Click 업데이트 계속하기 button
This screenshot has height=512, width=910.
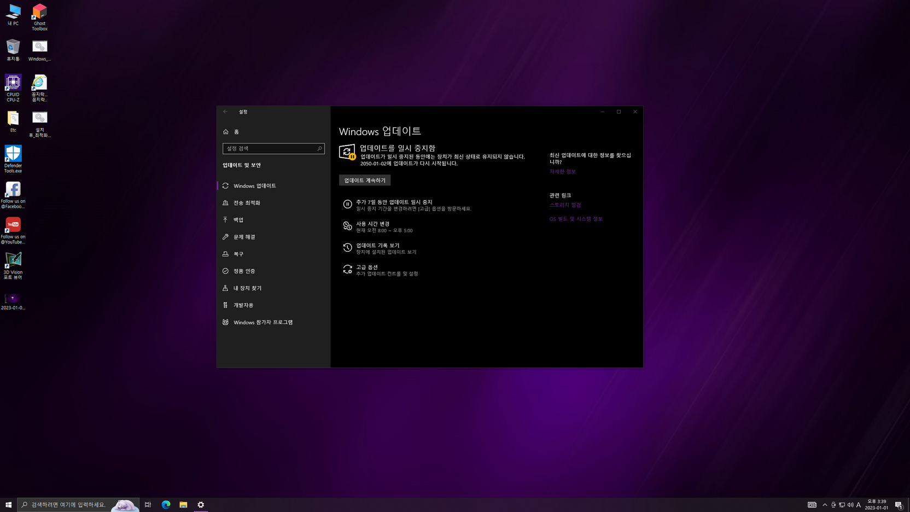pyautogui.click(x=365, y=180)
